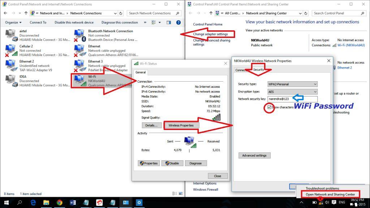
Task: Click search magnifier in Network Connections
Action: (178, 13)
